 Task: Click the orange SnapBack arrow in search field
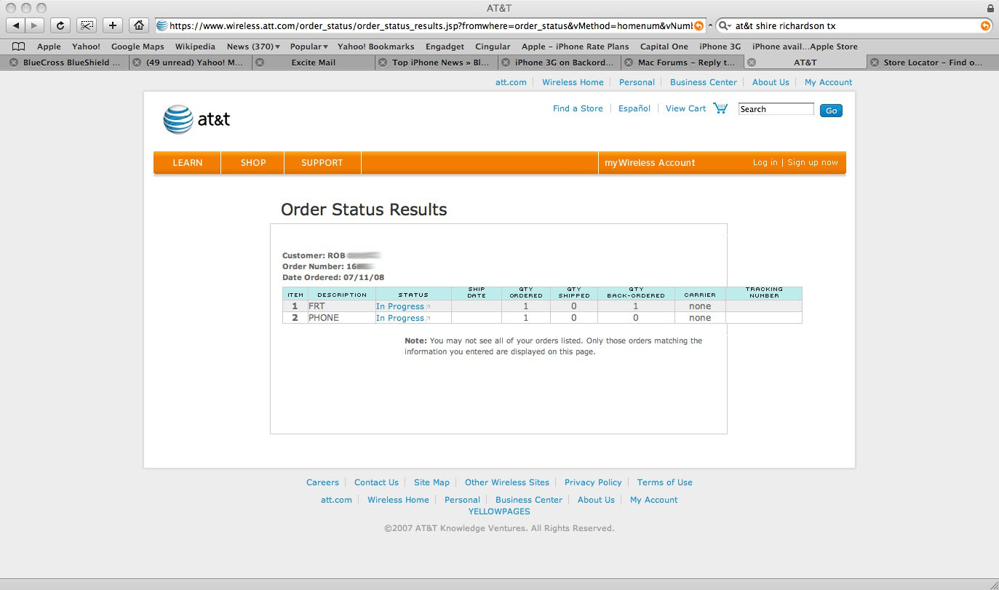[x=985, y=25]
